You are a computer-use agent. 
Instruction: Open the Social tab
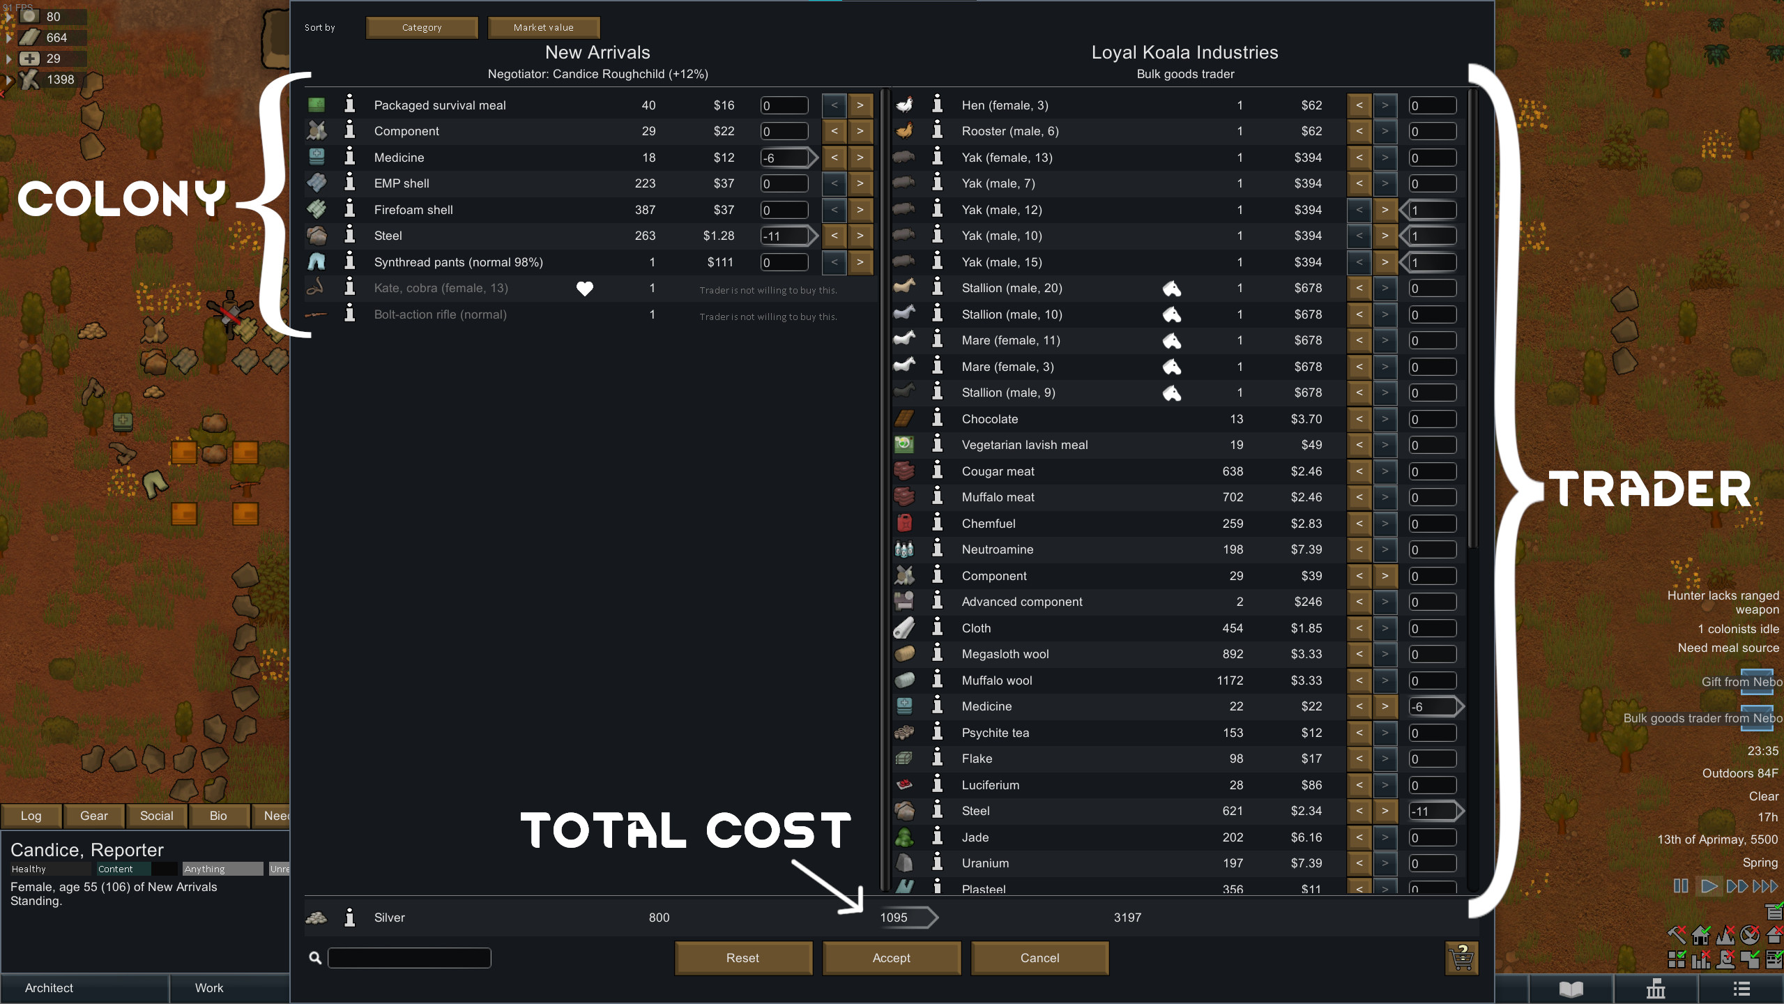pyautogui.click(x=157, y=816)
